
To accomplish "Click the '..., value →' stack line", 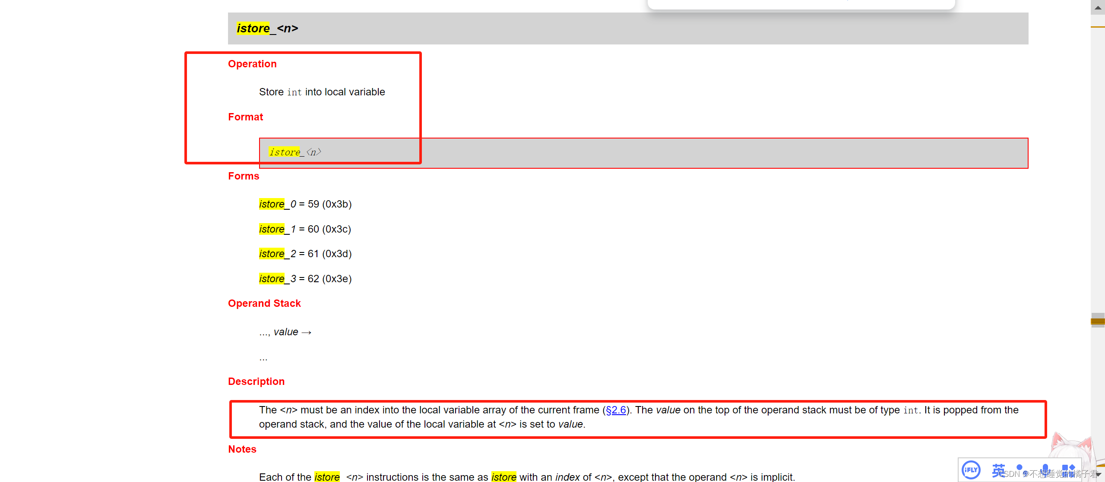I will point(285,332).
